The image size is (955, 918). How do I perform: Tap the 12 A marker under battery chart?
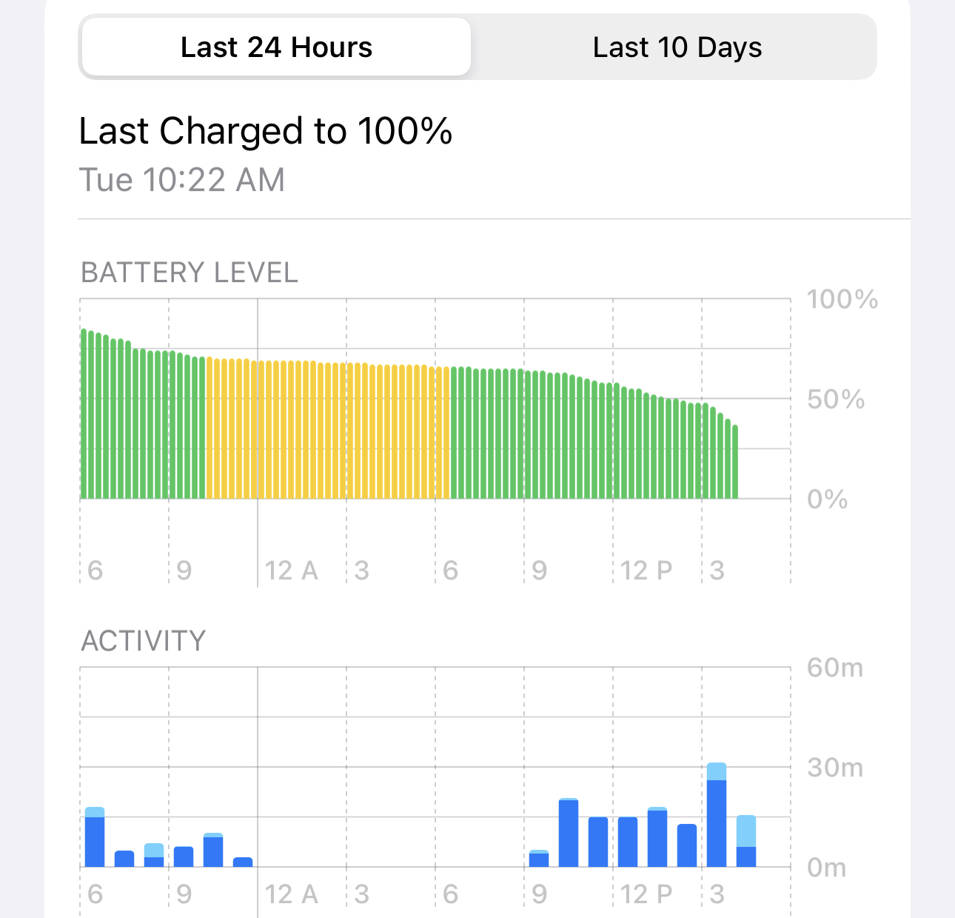click(x=292, y=571)
